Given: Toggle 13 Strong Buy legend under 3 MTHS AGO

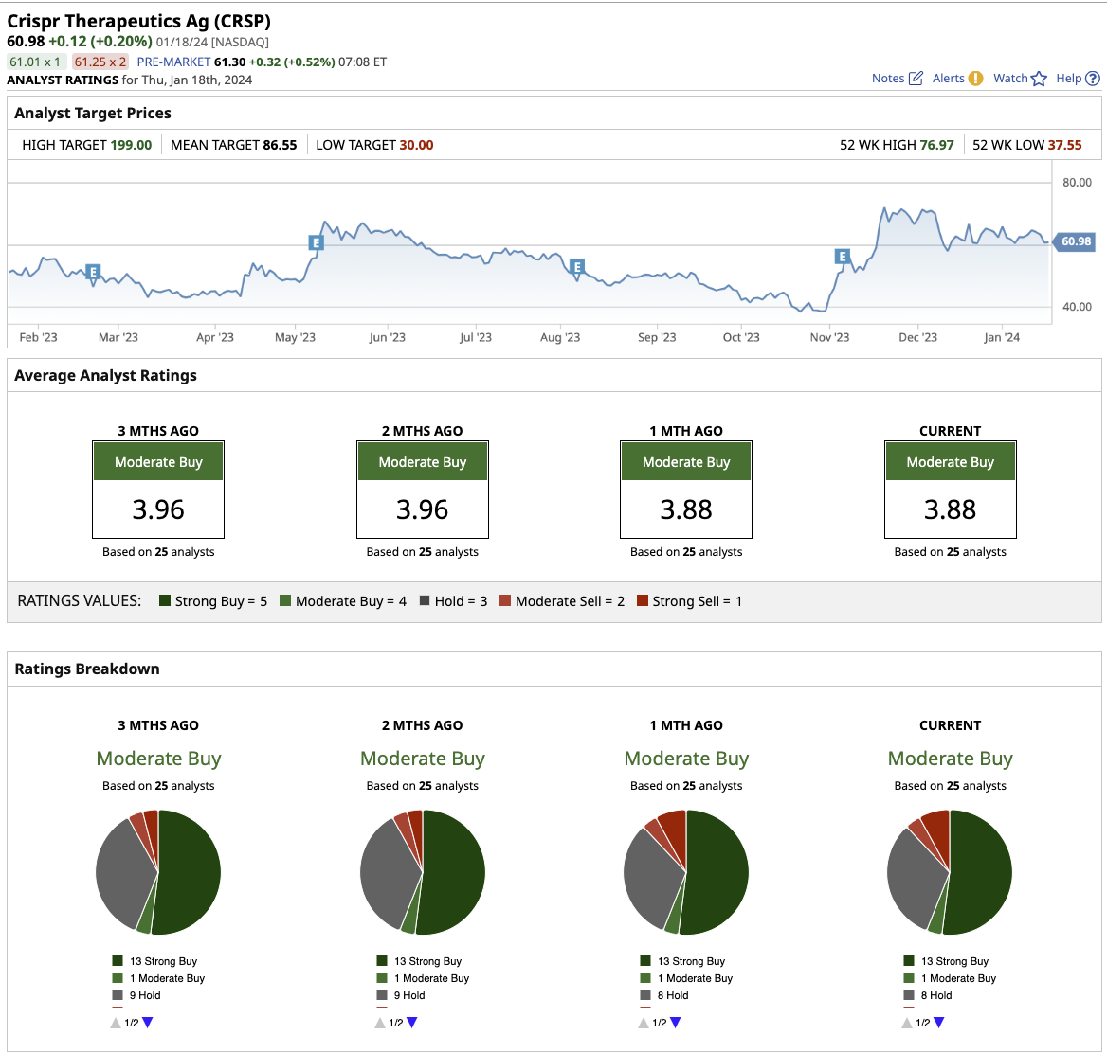Looking at the screenshot, I should [x=155, y=961].
